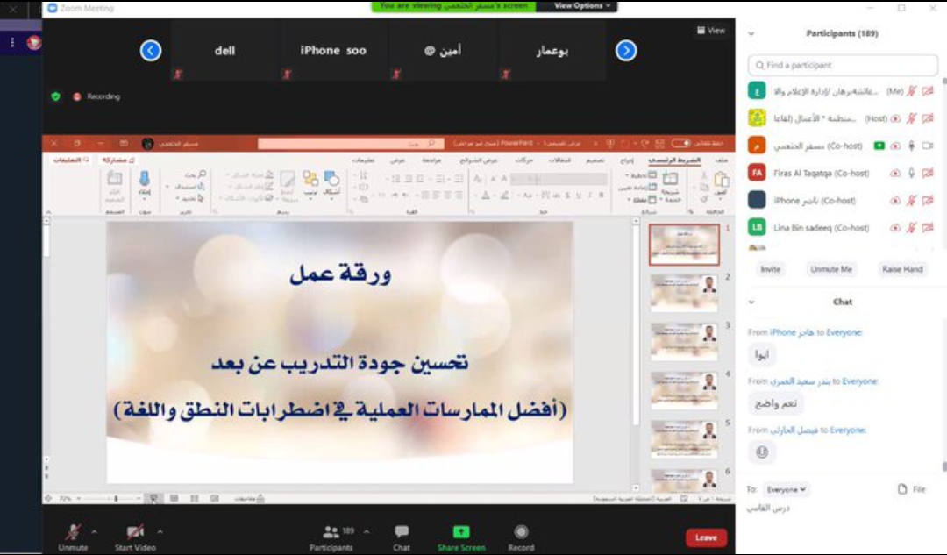This screenshot has height=555, width=947.
Task: Open the View Options dropdown
Action: click(x=583, y=6)
